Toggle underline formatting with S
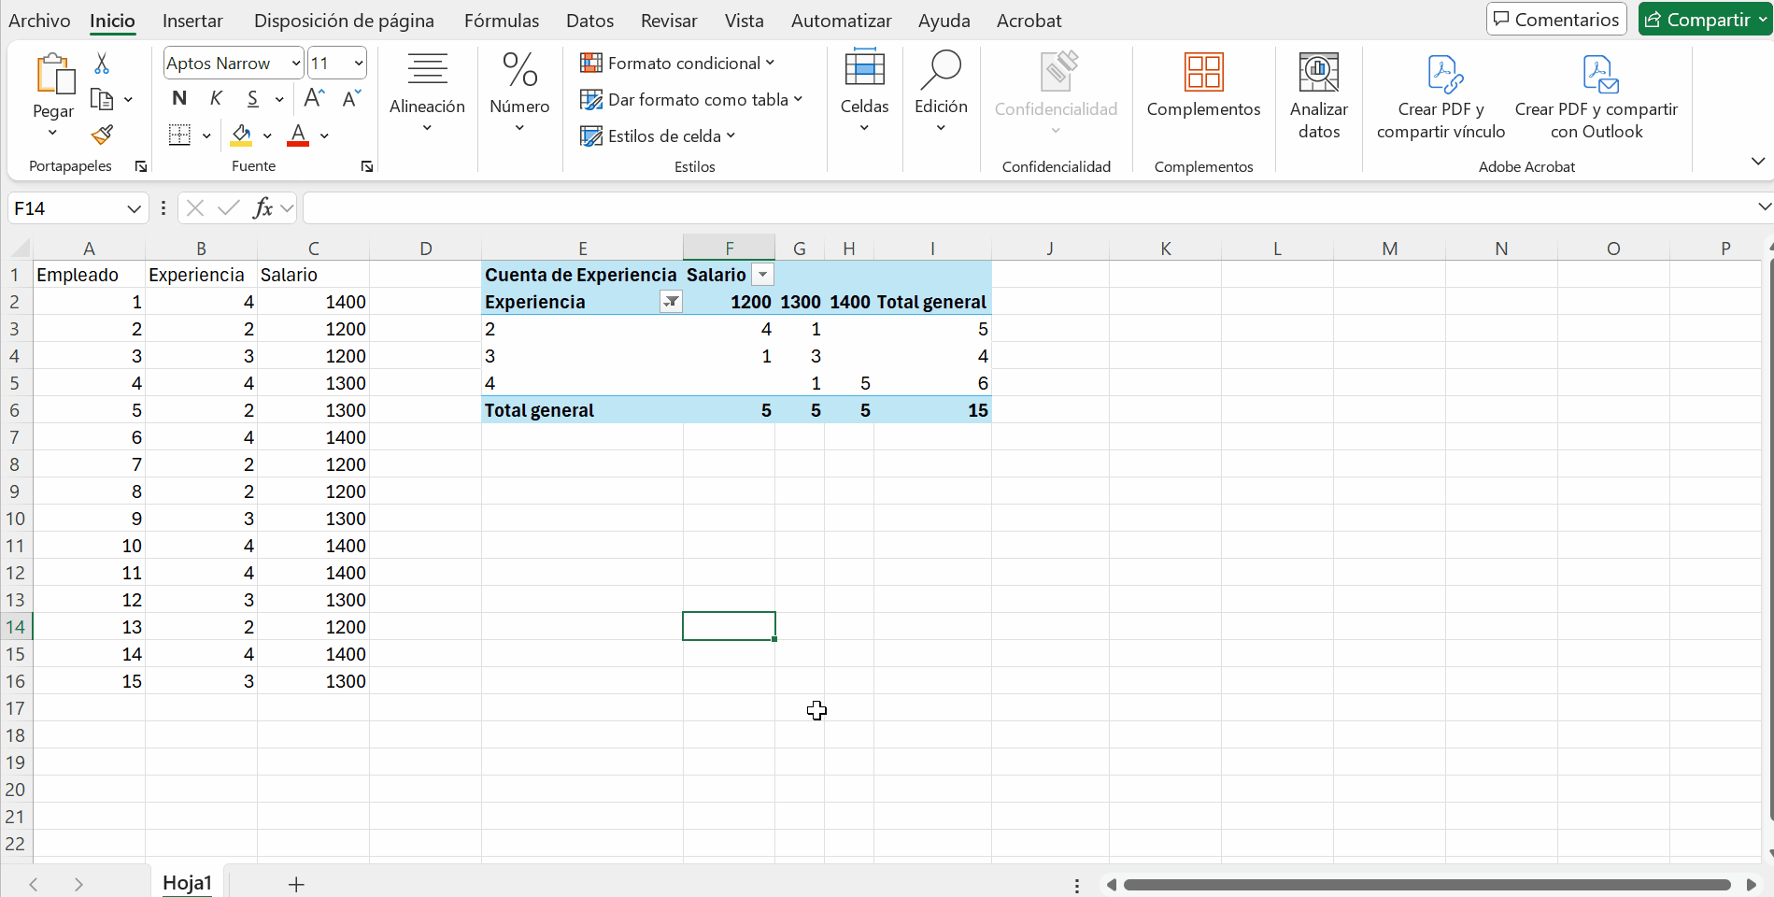Screen dimensions: 1774x897 (252, 98)
